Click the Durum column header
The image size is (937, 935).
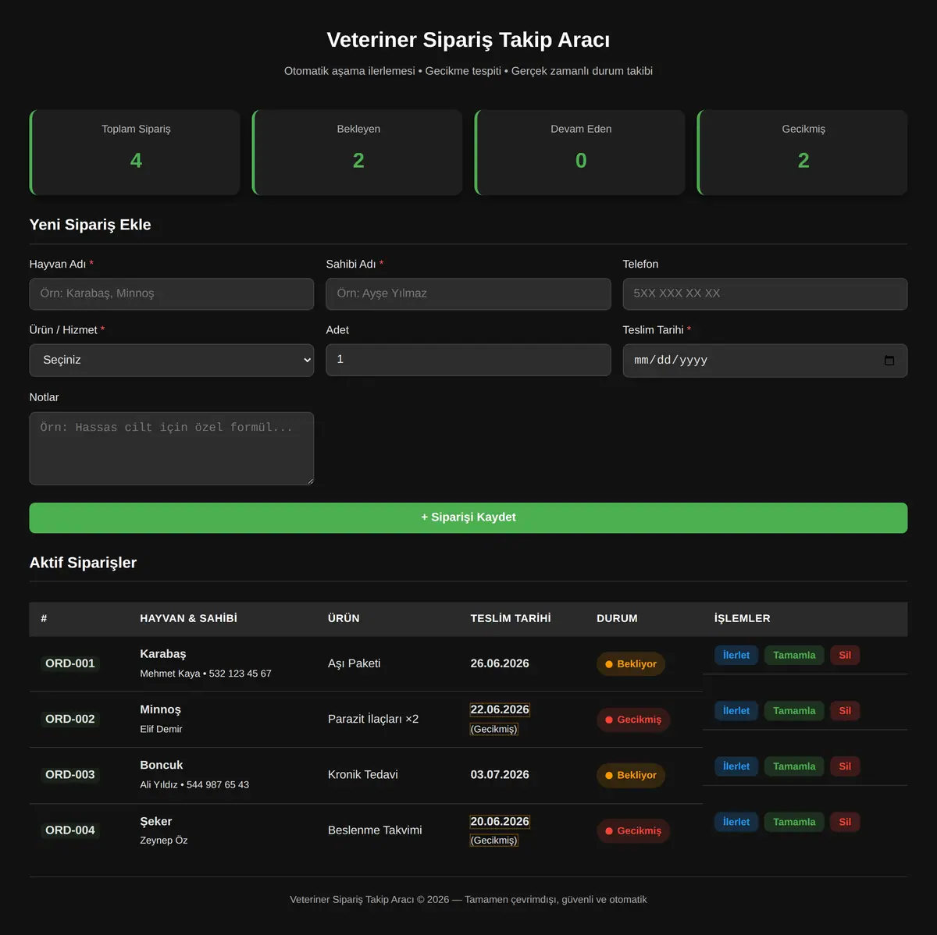click(617, 618)
